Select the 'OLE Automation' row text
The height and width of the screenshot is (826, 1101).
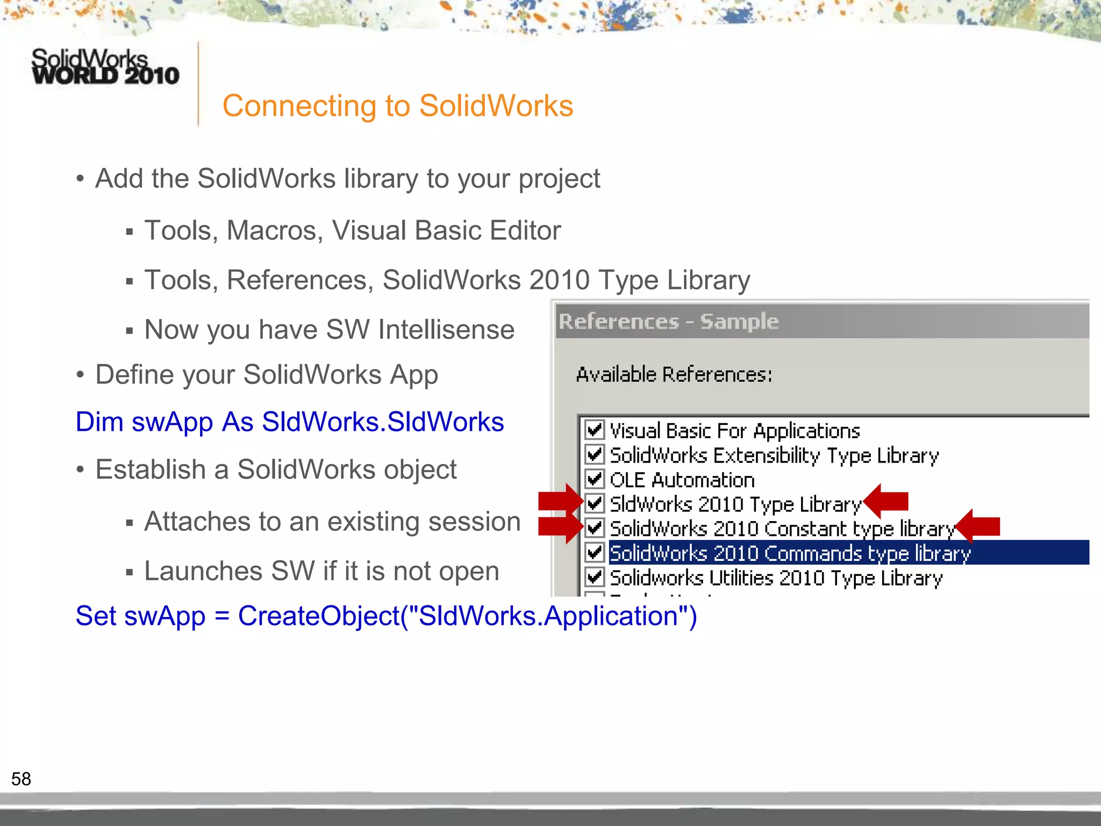point(682,480)
